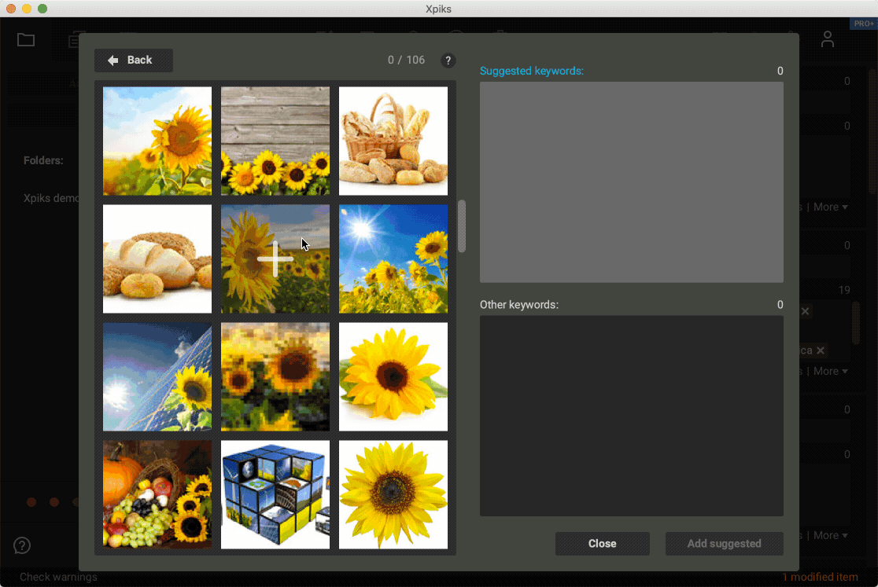Click the help circle icon at bottom left
Screen dimensions: 878x587
[22, 545]
